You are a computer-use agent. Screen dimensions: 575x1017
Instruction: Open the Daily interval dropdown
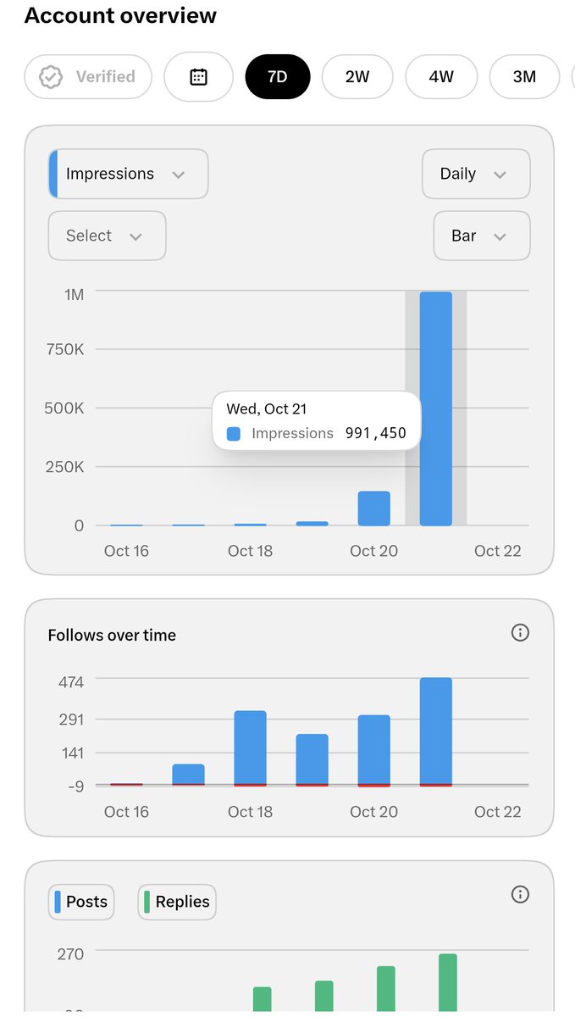(476, 174)
